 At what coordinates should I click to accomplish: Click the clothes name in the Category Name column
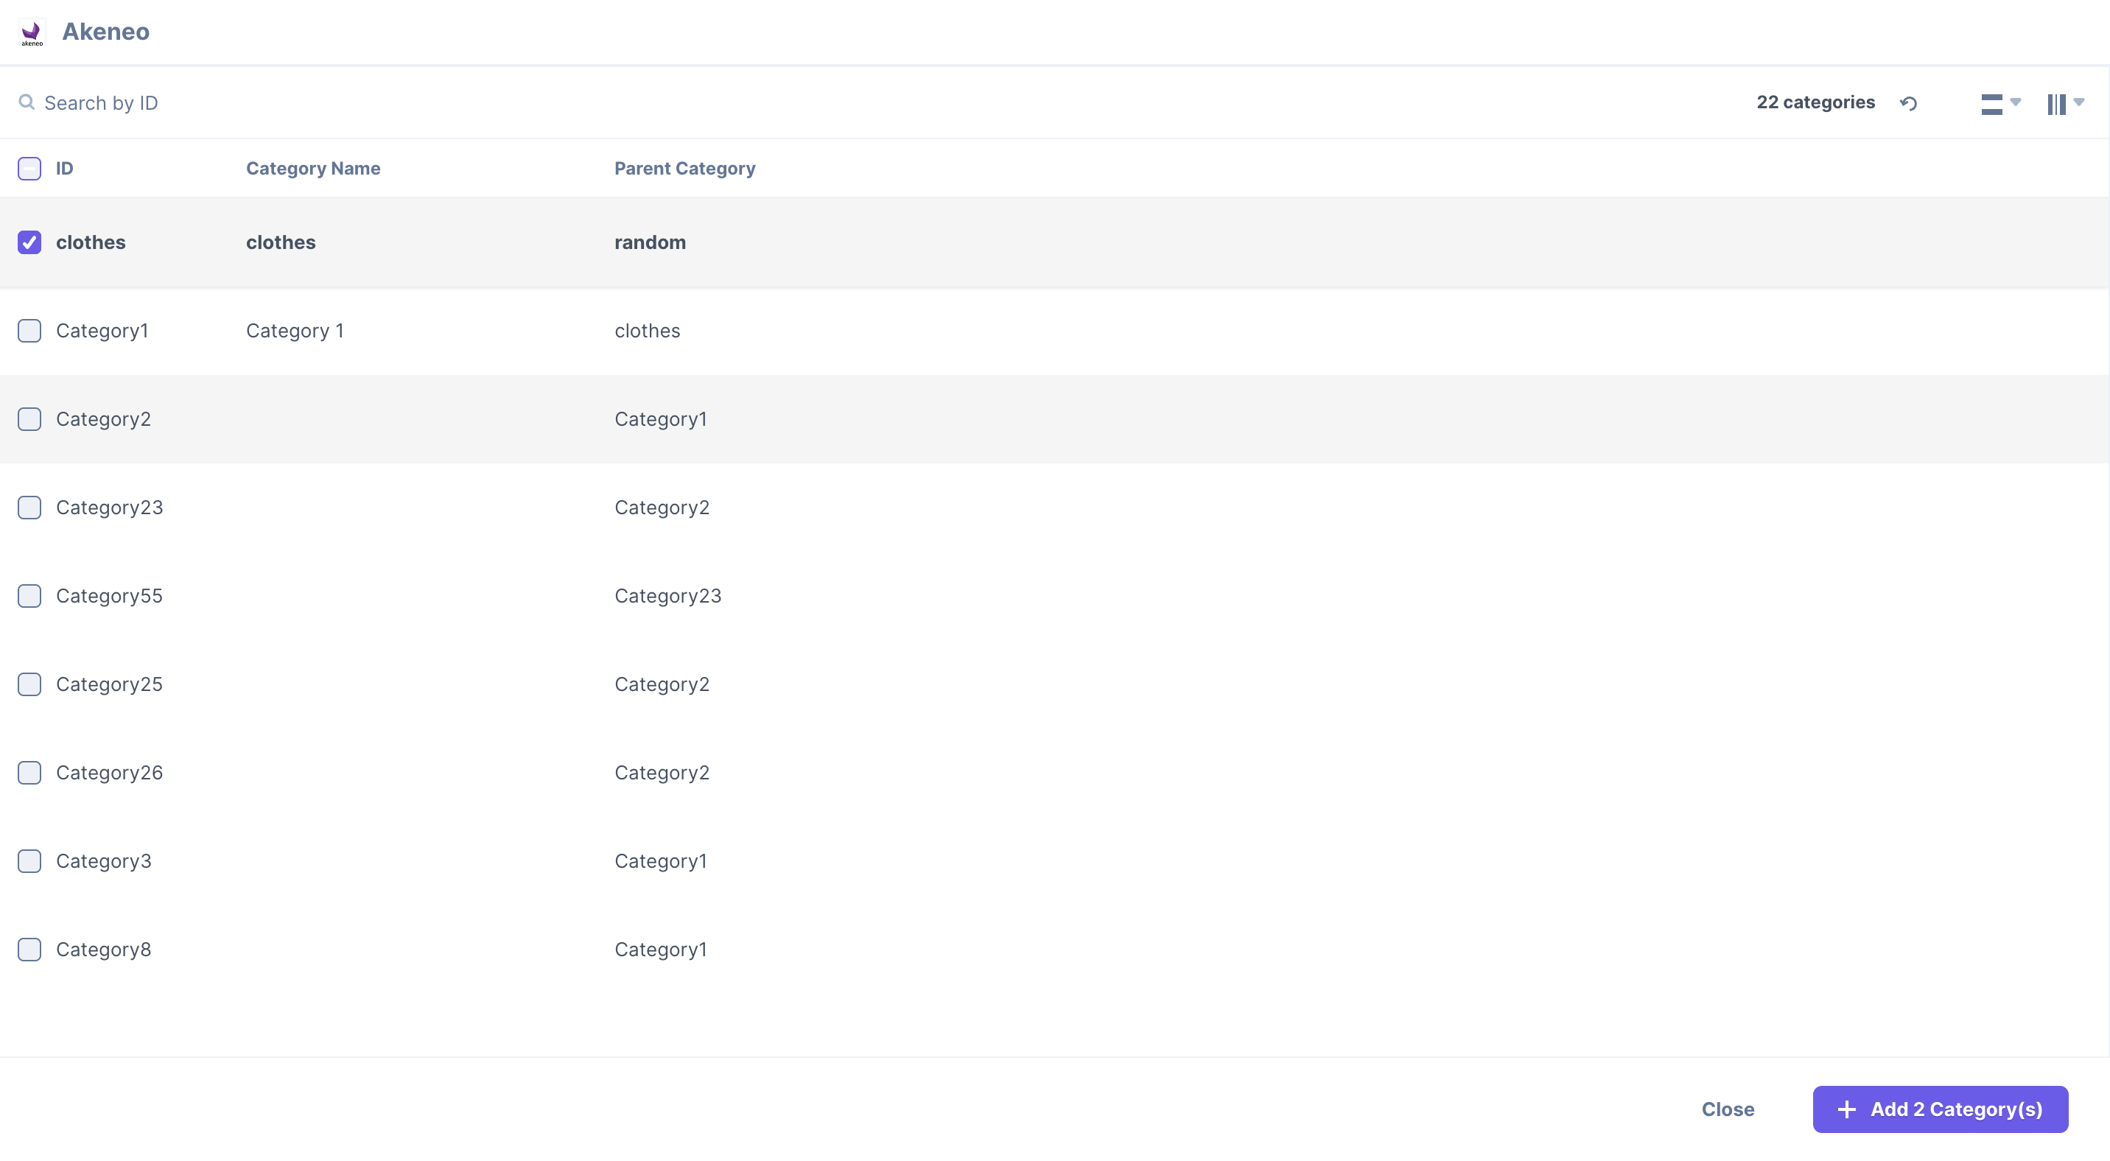tap(281, 242)
